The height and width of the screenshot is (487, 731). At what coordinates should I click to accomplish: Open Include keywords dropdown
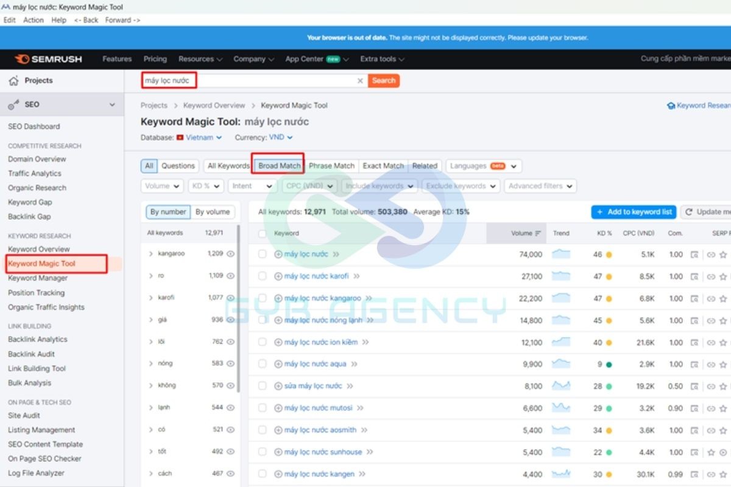(380, 186)
